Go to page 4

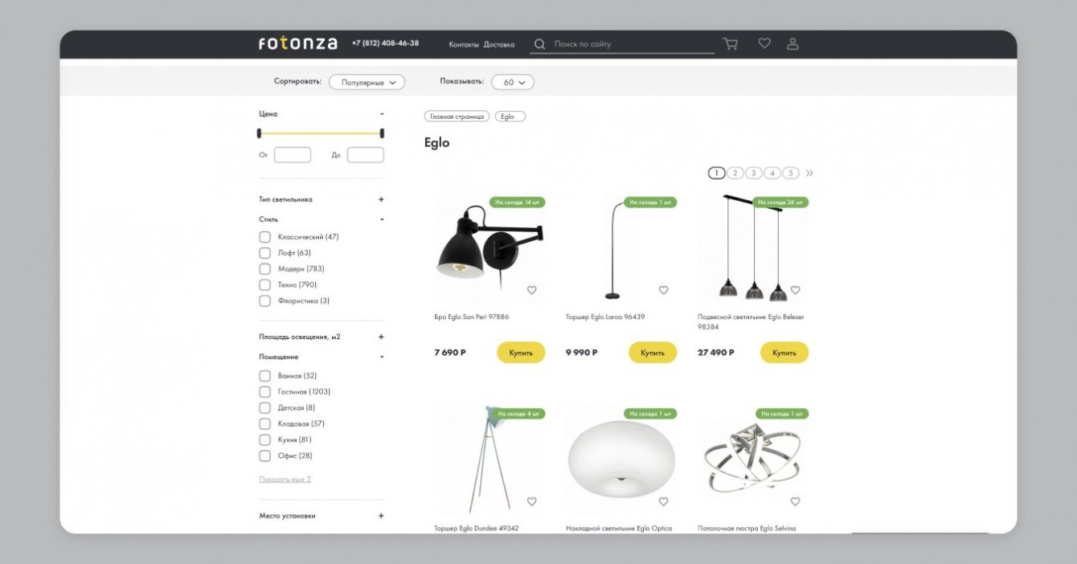[x=772, y=173]
